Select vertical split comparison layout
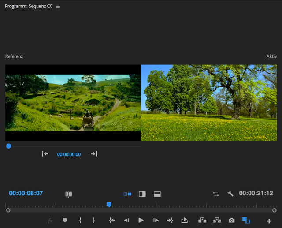The image size is (282, 228). (x=142, y=194)
